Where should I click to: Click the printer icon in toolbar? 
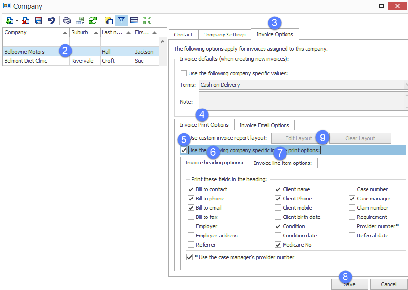pyautogui.click(x=67, y=20)
